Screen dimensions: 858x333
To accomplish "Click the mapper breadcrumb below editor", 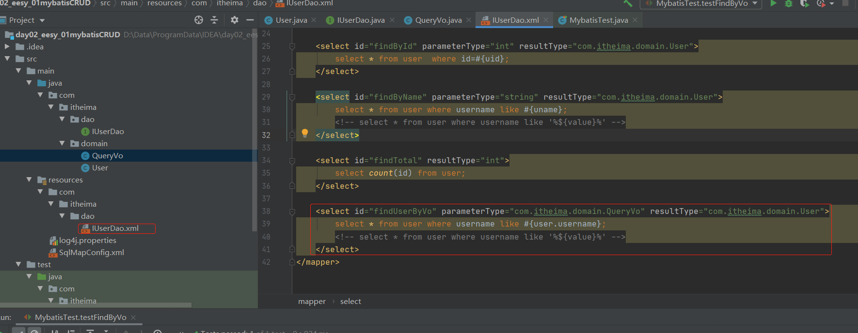I will (312, 301).
